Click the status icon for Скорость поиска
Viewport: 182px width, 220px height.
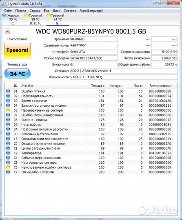tap(8, 120)
